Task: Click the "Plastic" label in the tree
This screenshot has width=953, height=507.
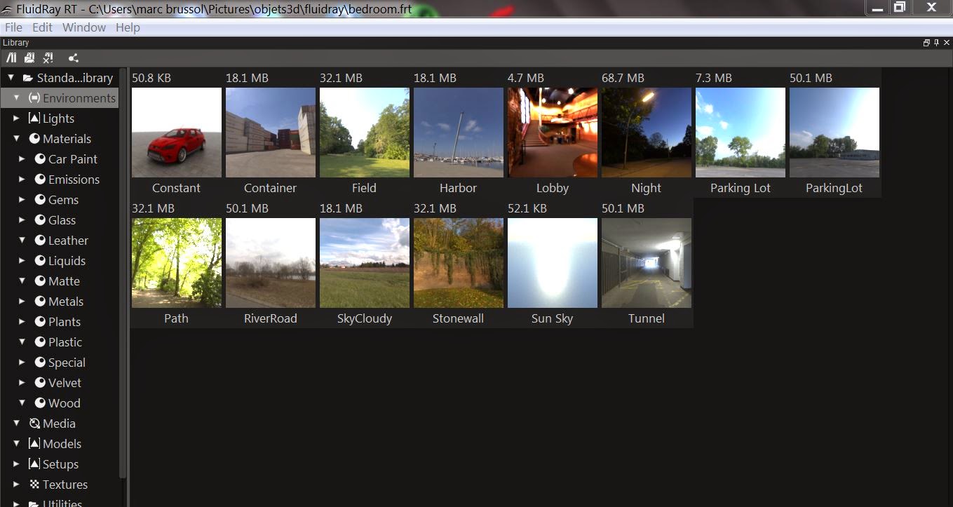Action: click(65, 342)
